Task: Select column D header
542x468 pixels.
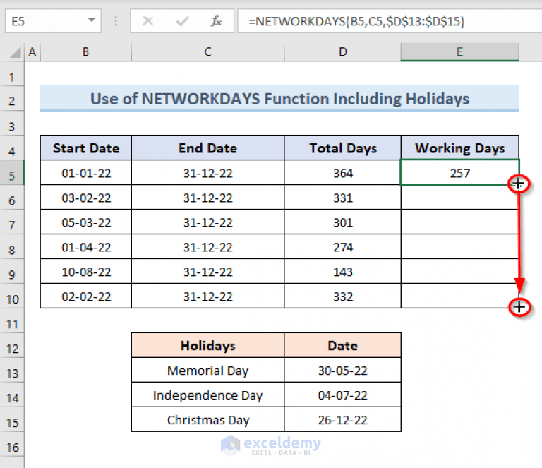Action: pos(342,52)
